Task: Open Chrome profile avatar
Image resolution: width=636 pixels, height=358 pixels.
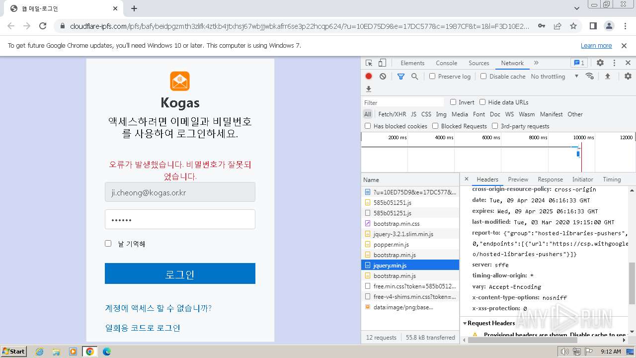Action: (609, 26)
